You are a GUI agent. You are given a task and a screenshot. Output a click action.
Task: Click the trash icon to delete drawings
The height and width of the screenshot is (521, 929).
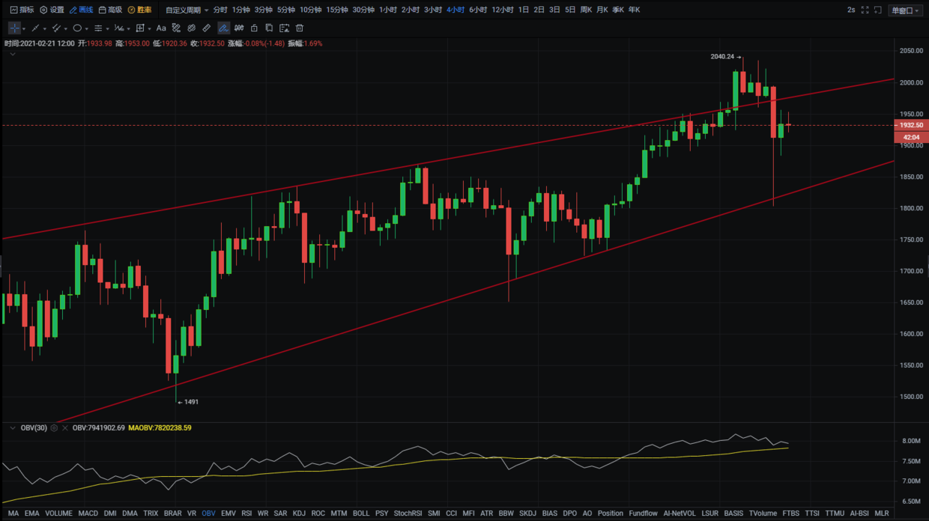tap(300, 28)
